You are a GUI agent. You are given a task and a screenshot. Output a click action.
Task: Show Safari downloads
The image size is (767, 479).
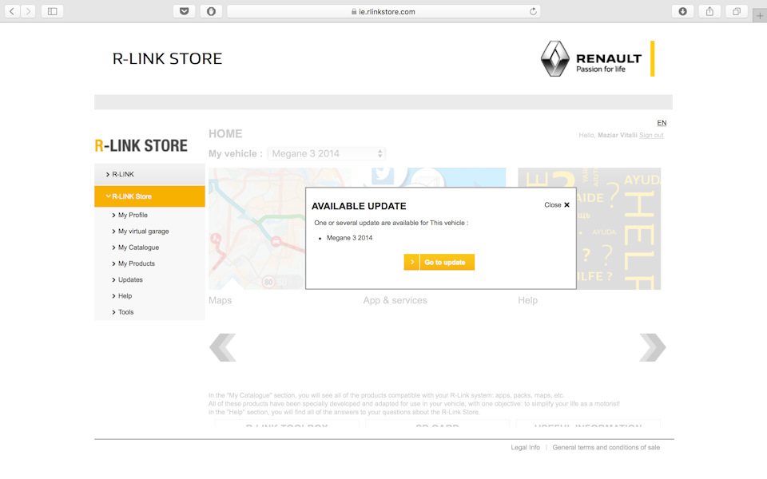(683, 11)
